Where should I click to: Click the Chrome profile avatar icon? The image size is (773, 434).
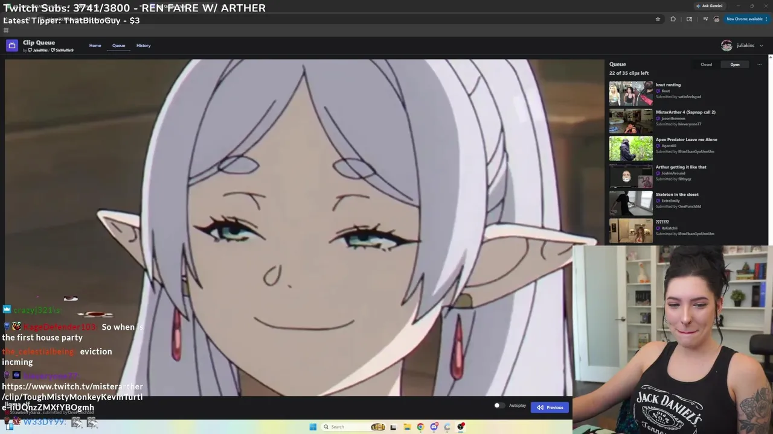(x=717, y=19)
